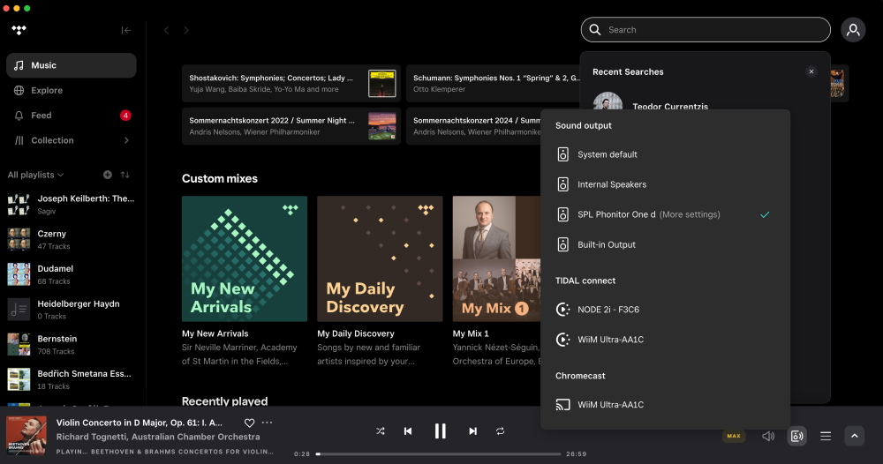883x464 pixels.
Task: Toggle shuffle playback
Action: pos(381,431)
